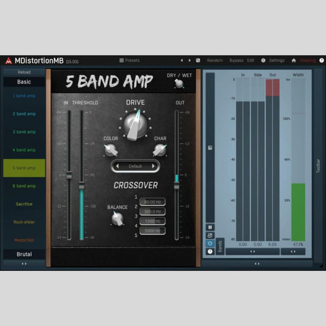Select the Masochist preset
This screenshot has height=326, width=326.
[24, 240]
